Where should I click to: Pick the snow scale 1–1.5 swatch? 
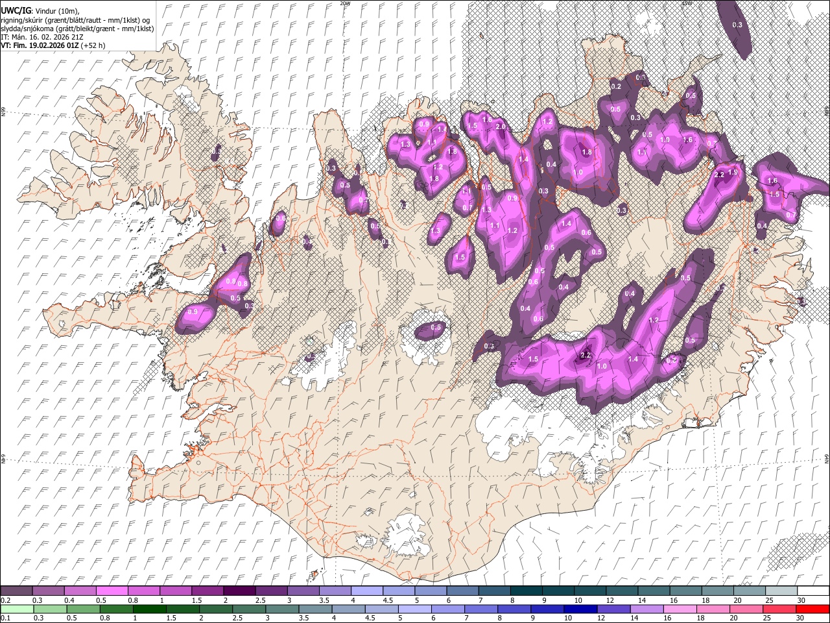tap(175, 591)
